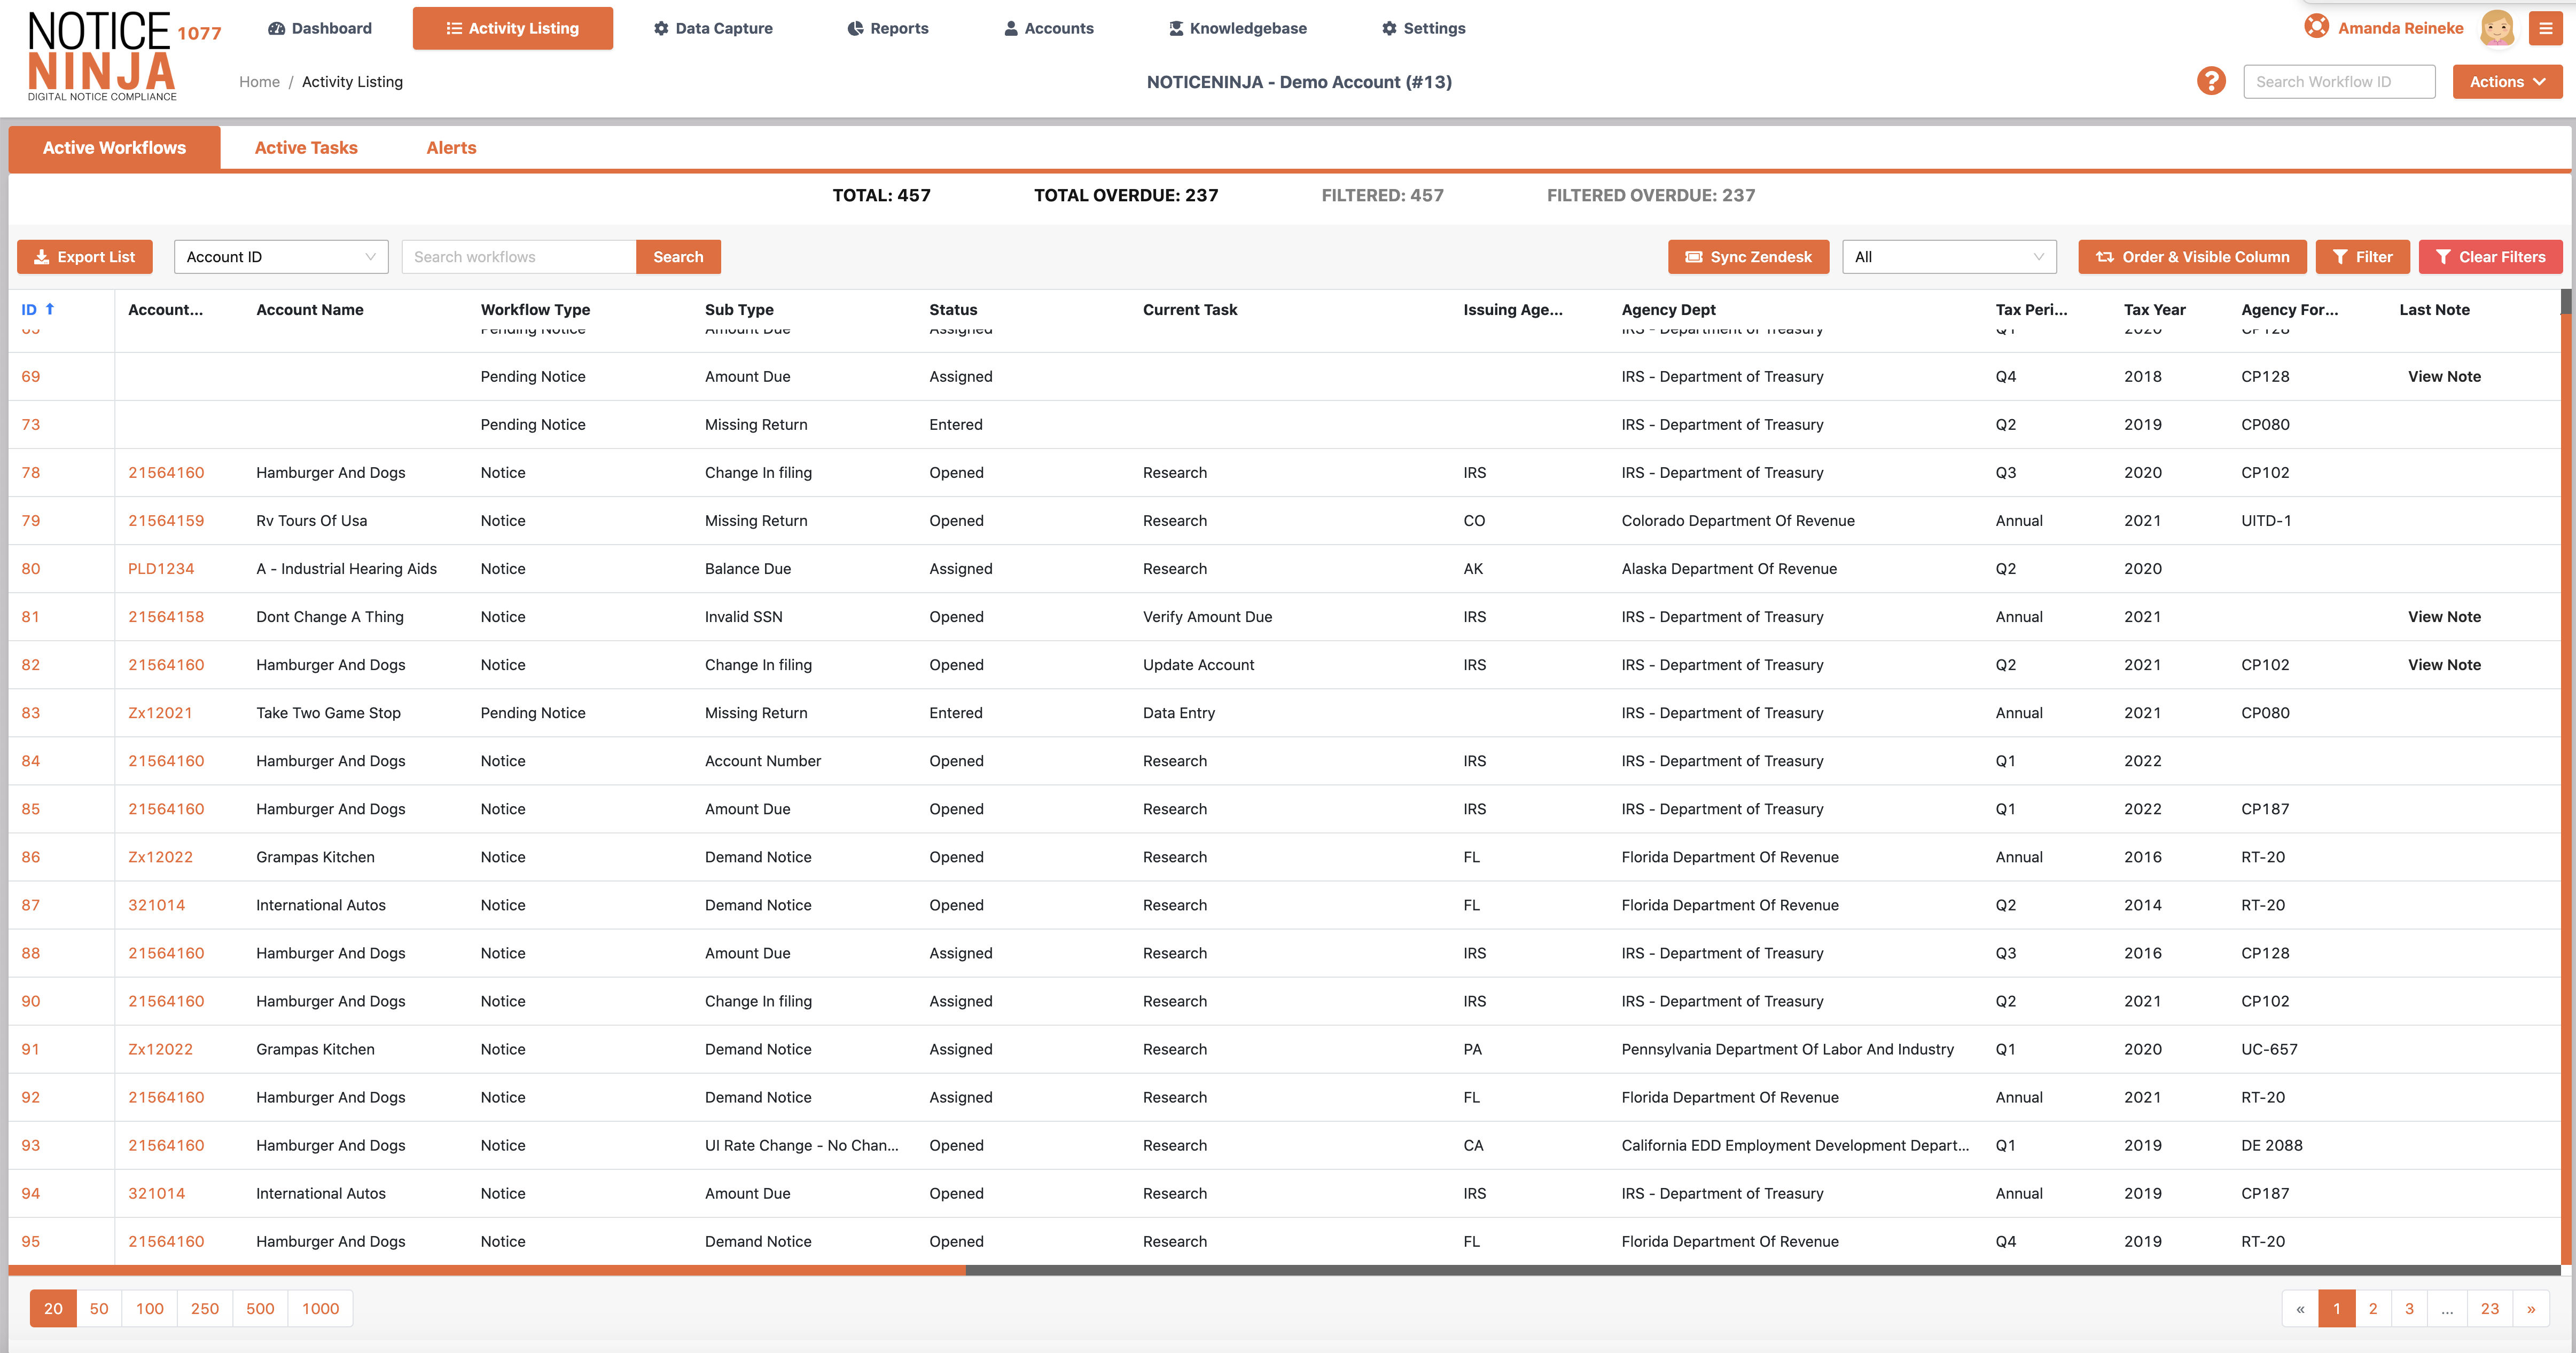This screenshot has height=1353, width=2576.
Task: Go to page 2 of results
Action: click(2373, 1308)
